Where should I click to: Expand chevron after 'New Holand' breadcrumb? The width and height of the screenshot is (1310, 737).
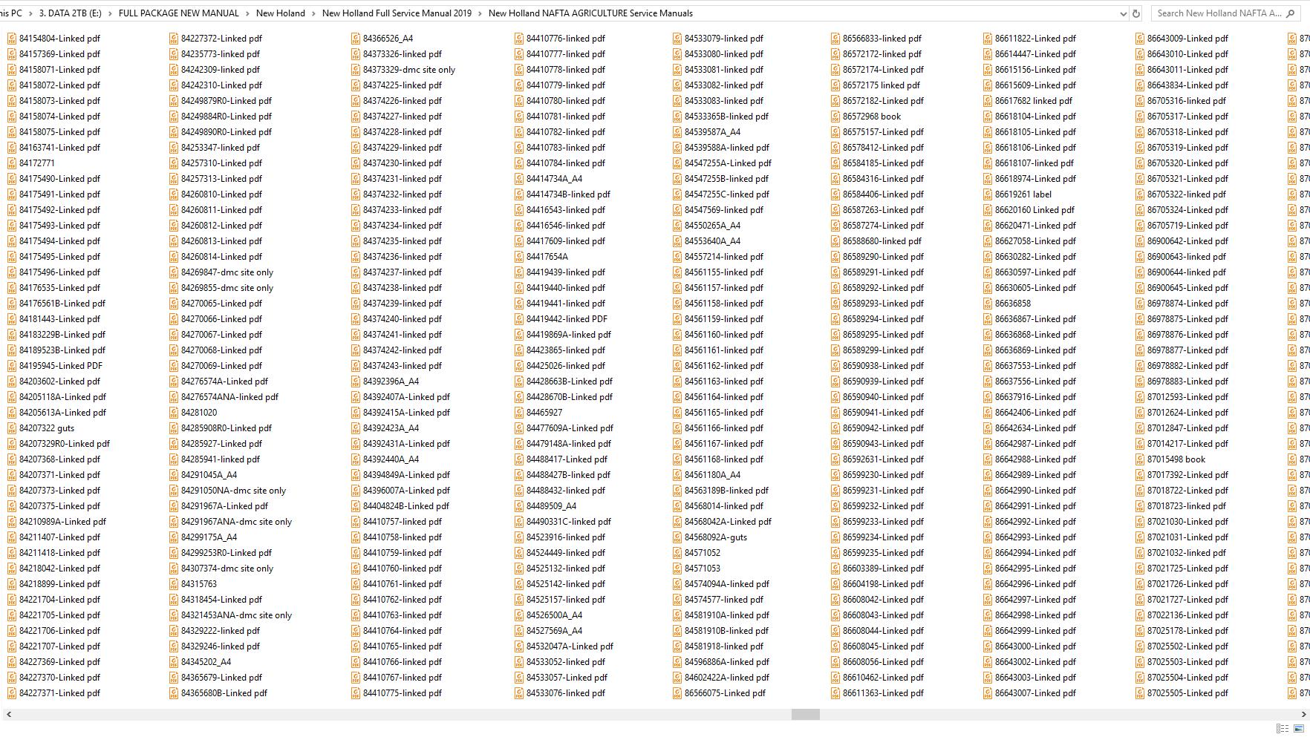[313, 13]
